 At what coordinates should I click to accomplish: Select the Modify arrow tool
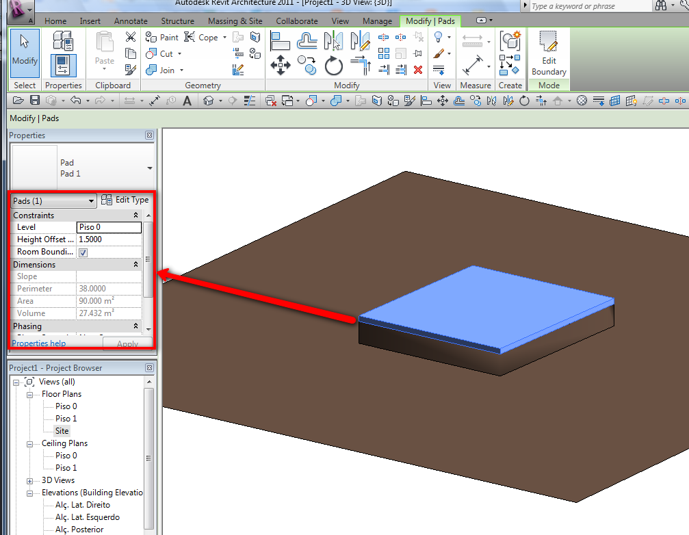coord(25,50)
